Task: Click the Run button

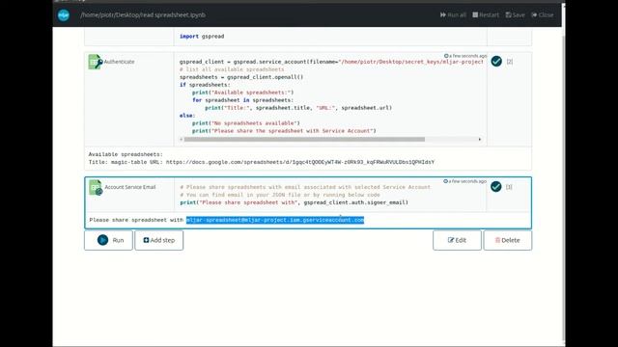Action: click(108, 240)
